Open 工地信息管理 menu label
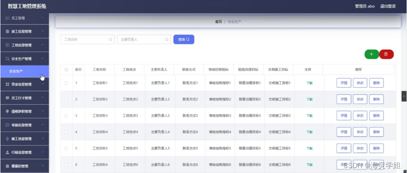407x173 pixels. coord(21,45)
